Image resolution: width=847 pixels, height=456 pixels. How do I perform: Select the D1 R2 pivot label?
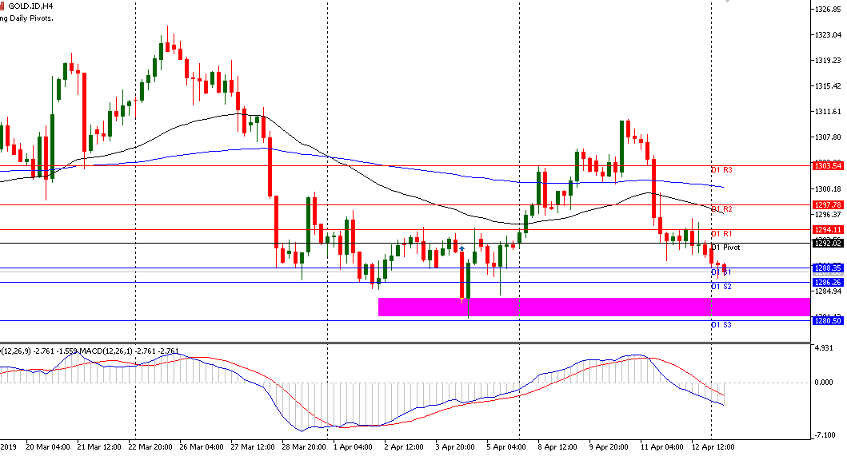[721, 209]
